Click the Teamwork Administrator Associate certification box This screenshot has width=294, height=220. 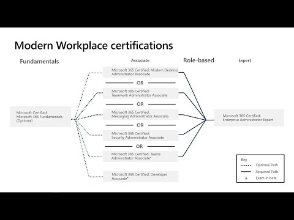(x=141, y=94)
